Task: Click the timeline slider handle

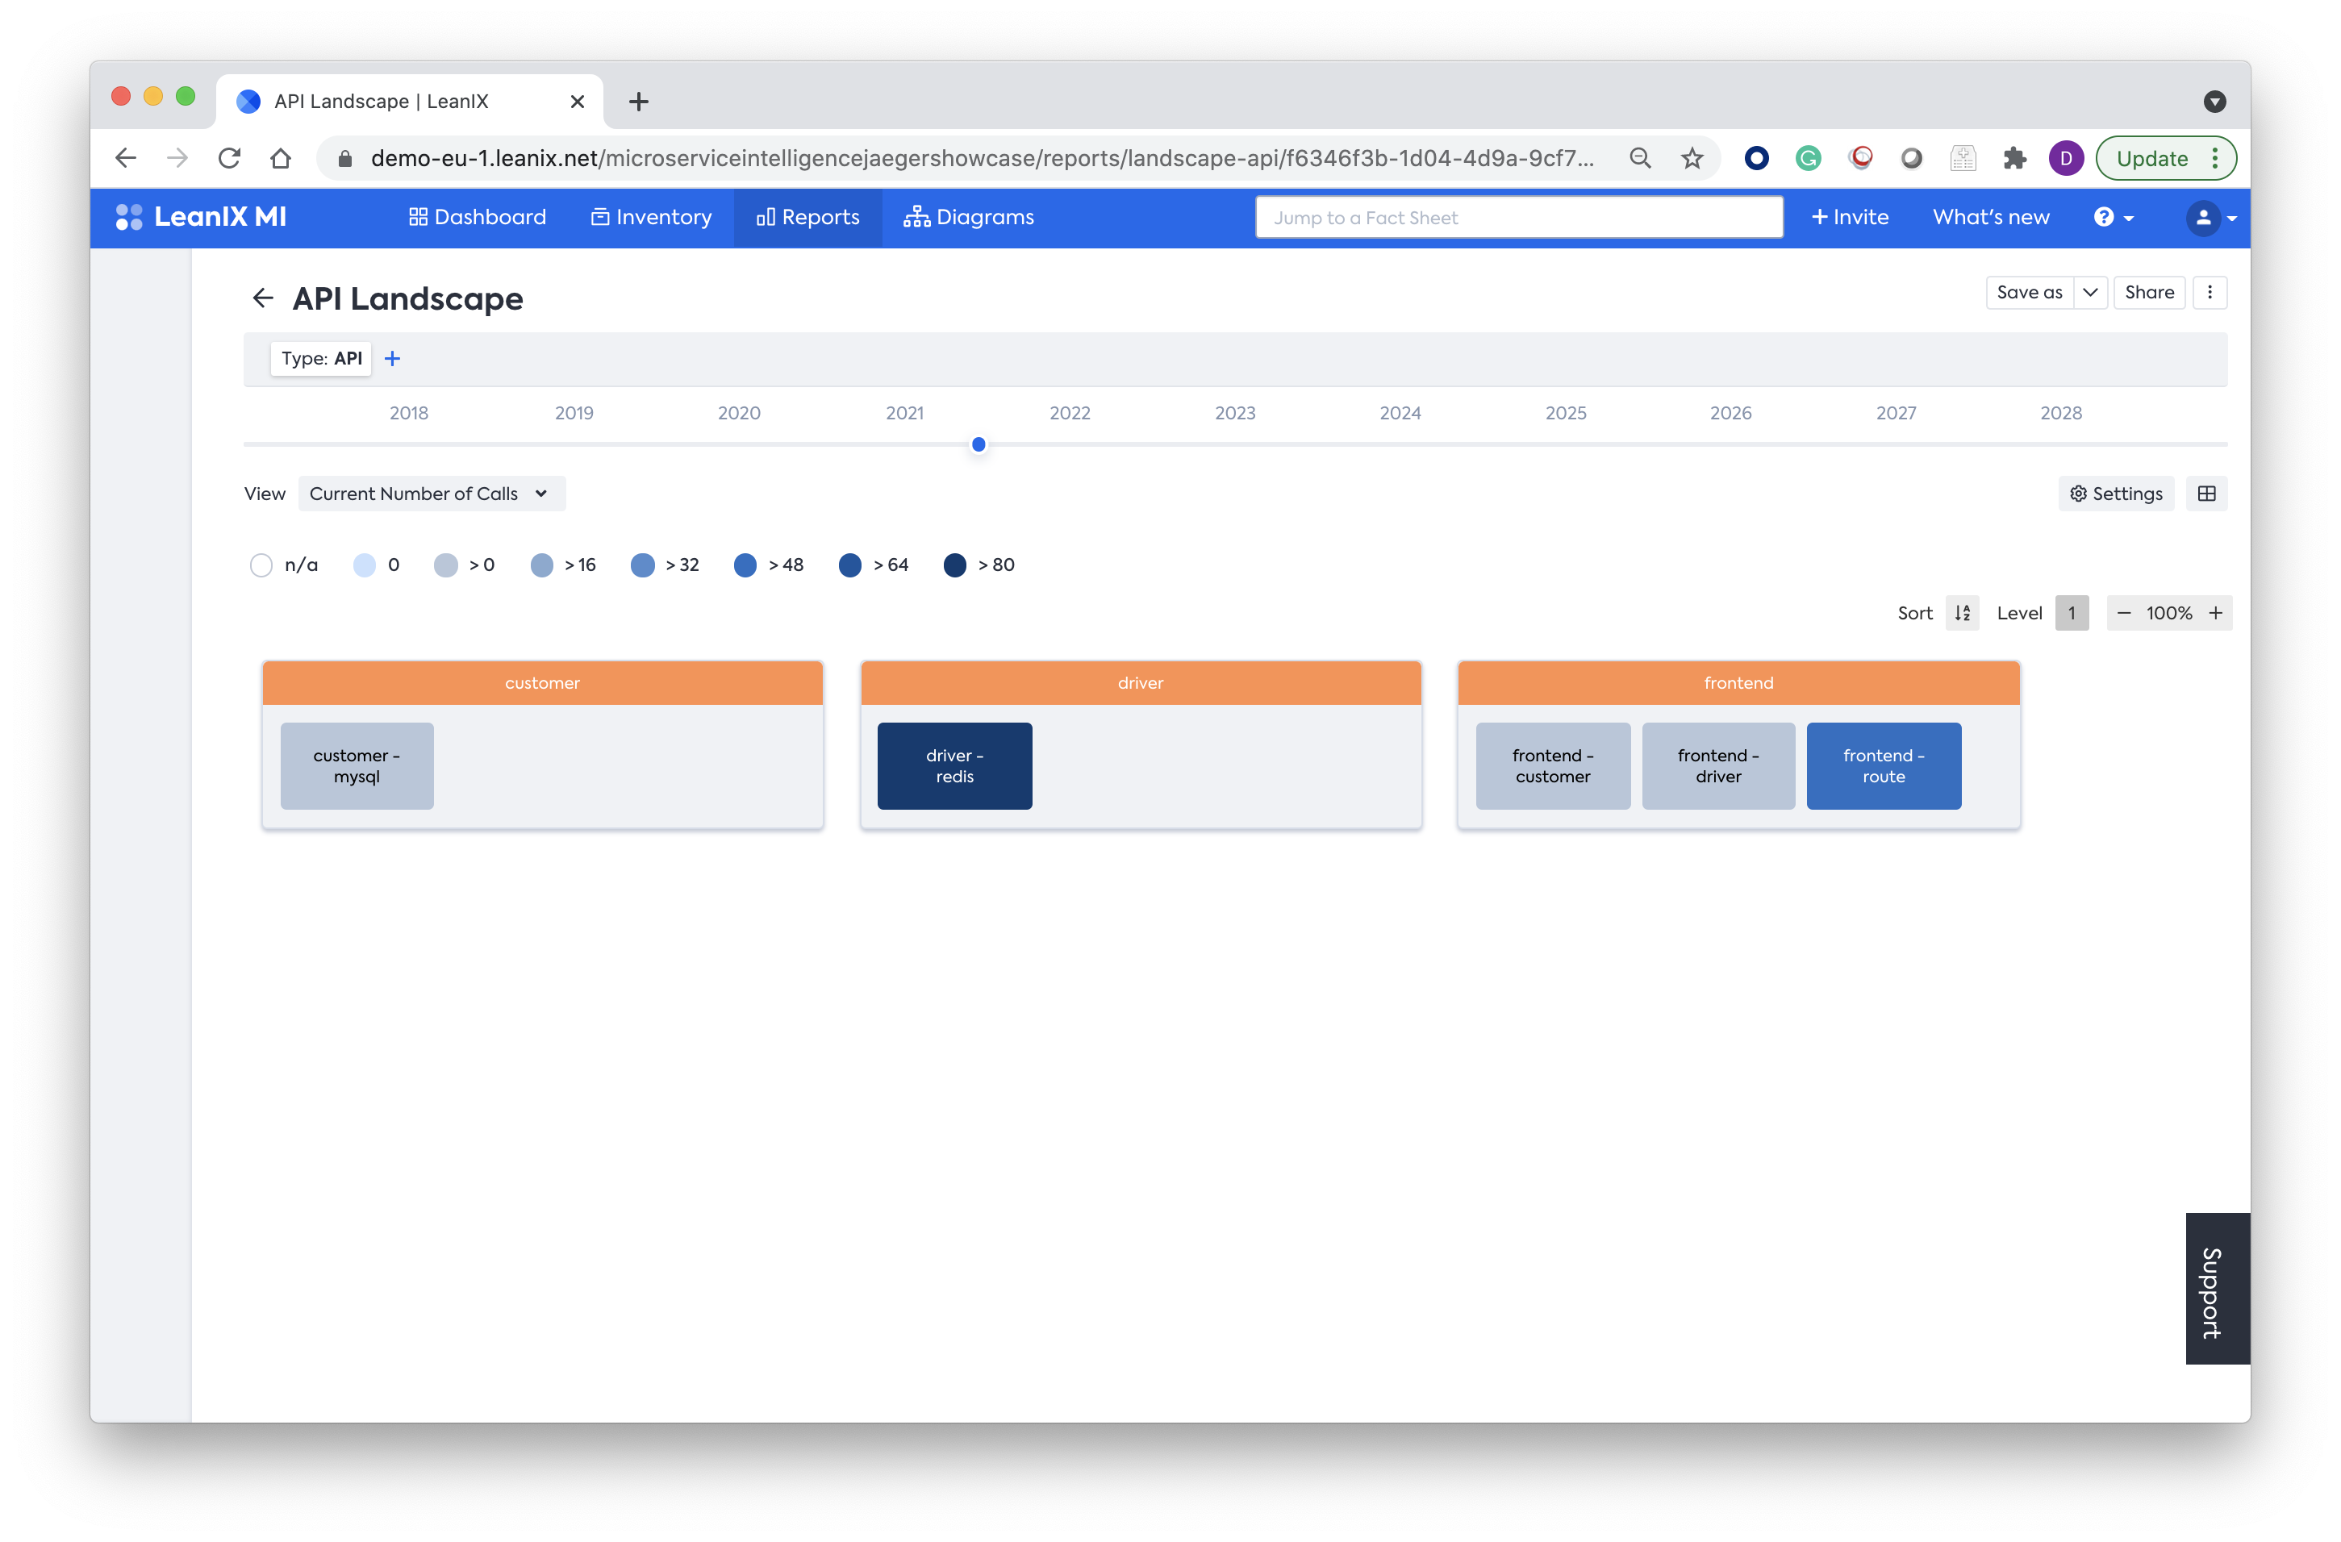Action: [978, 444]
